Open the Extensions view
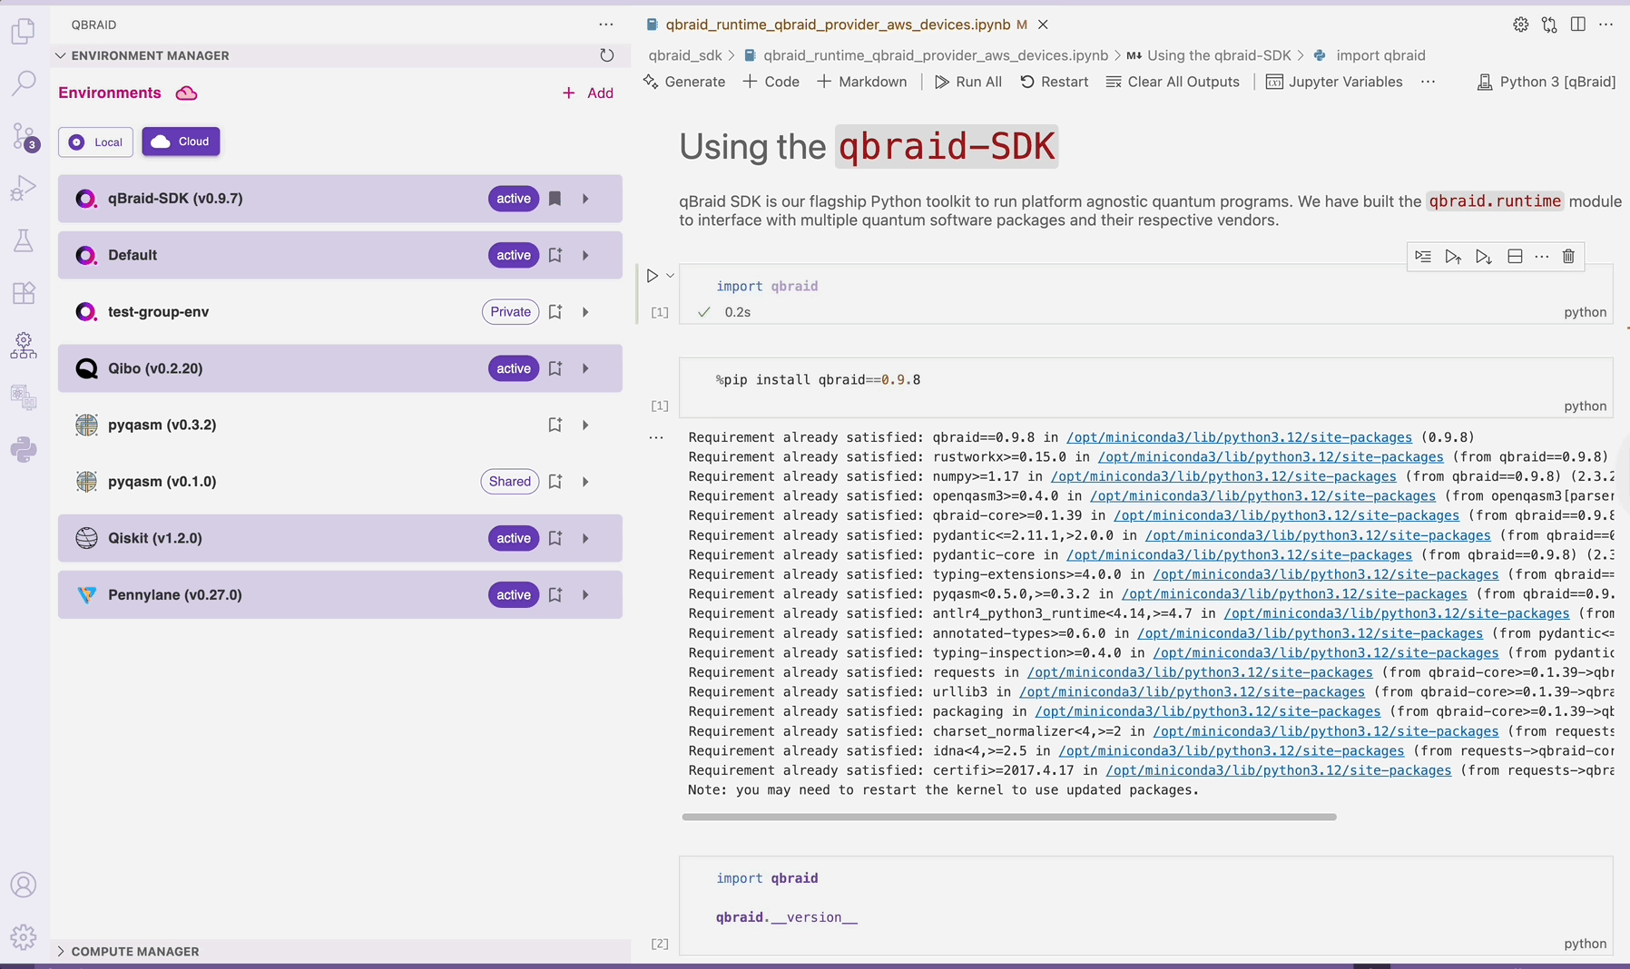Viewport: 1630px width, 969px height. pos(24,292)
